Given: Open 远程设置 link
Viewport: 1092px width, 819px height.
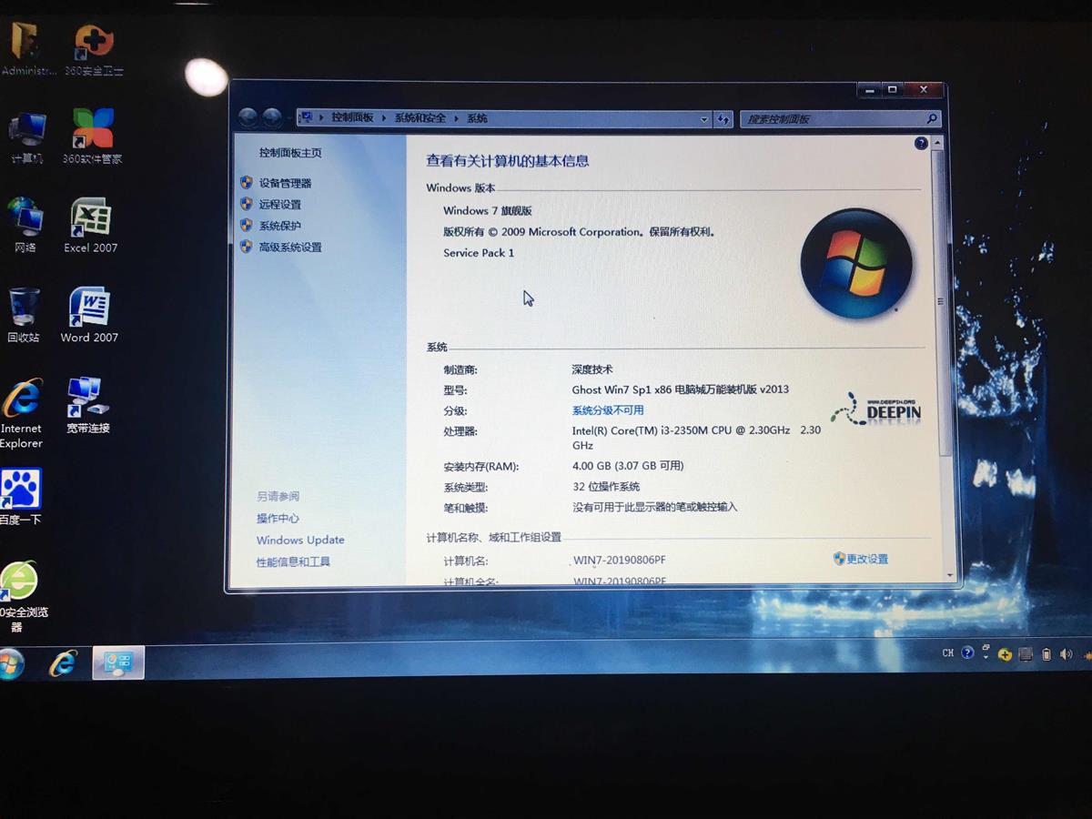Looking at the screenshot, I should pos(279,205).
